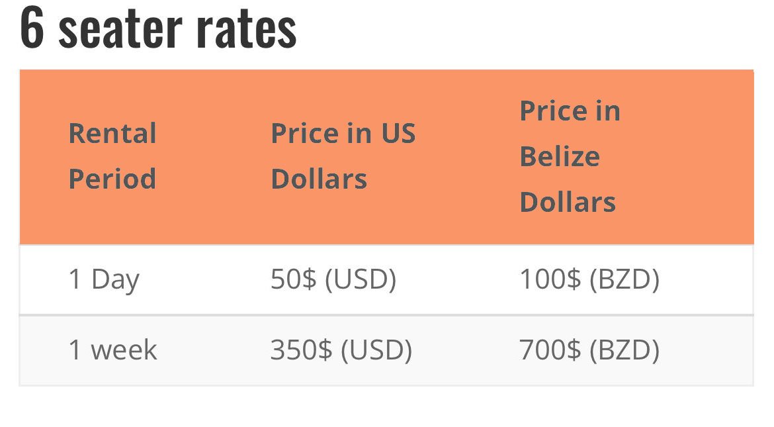Select the "1 Day" rental period cell
This screenshot has height=427, width=774.
point(104,280)
